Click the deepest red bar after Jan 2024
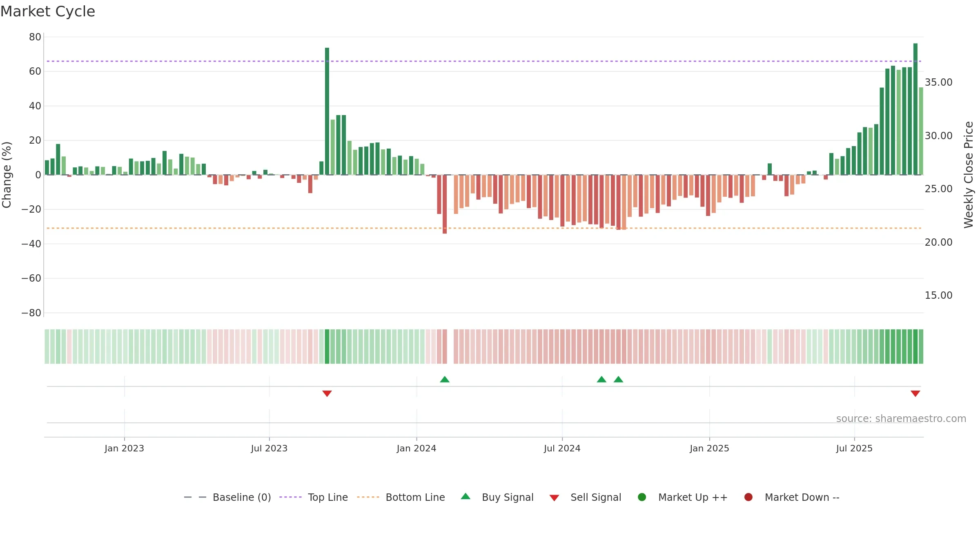Viewport: 980px width, 551px height. coord(445,204)
